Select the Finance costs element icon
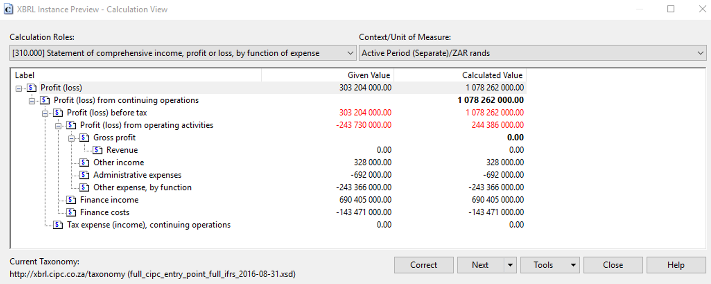This screenshot has height=284, width=711. (x=71, y=212)
